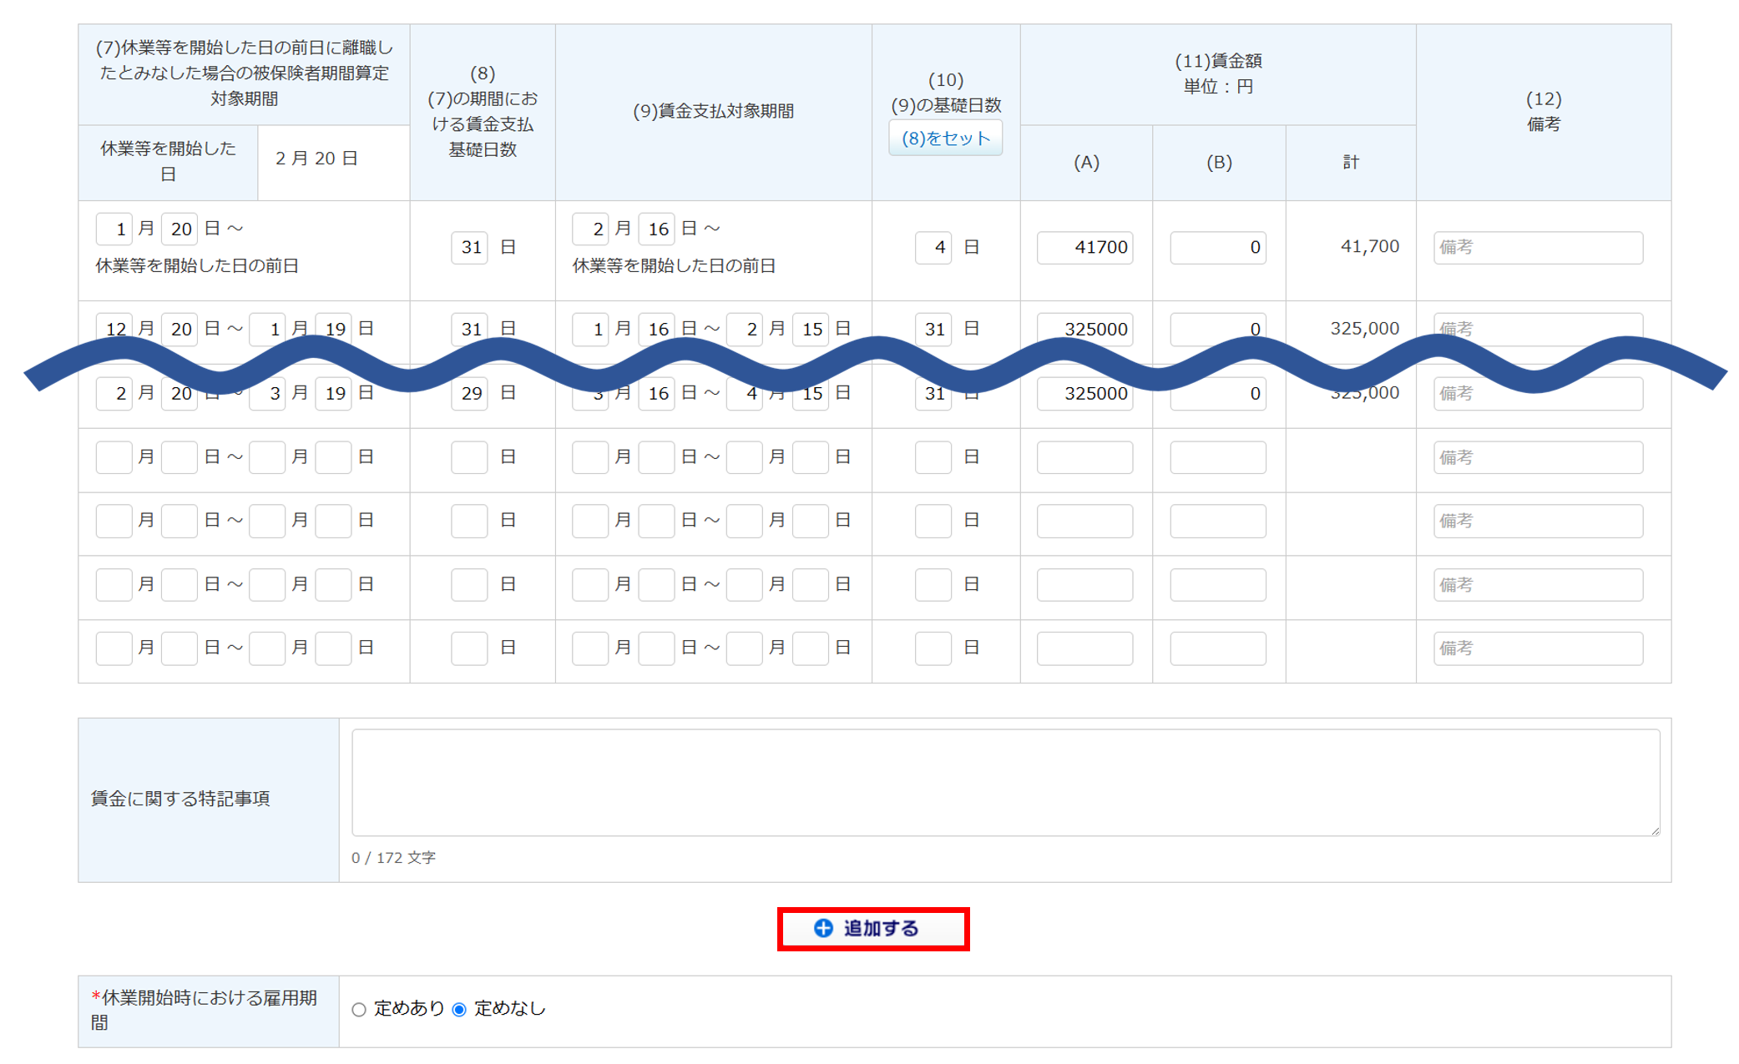Viewport: 1739px width, 1064px height.
Task: Select the 定めあり radio button
Action: (x=359, y=1010)
